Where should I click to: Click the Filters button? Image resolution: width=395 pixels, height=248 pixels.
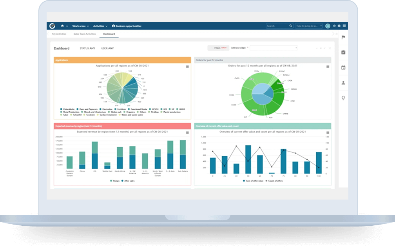click(x=218, y=48)
